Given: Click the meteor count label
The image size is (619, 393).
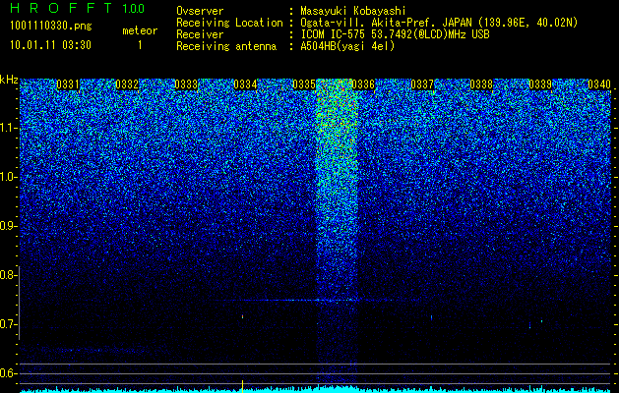Looking at the screenshot, I should coord(140,30).
